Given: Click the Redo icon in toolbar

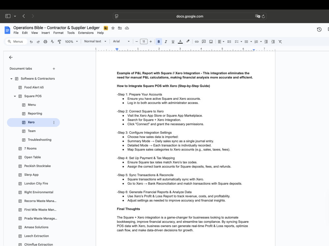Looking at the screenshot, I should tap(38, 42).
